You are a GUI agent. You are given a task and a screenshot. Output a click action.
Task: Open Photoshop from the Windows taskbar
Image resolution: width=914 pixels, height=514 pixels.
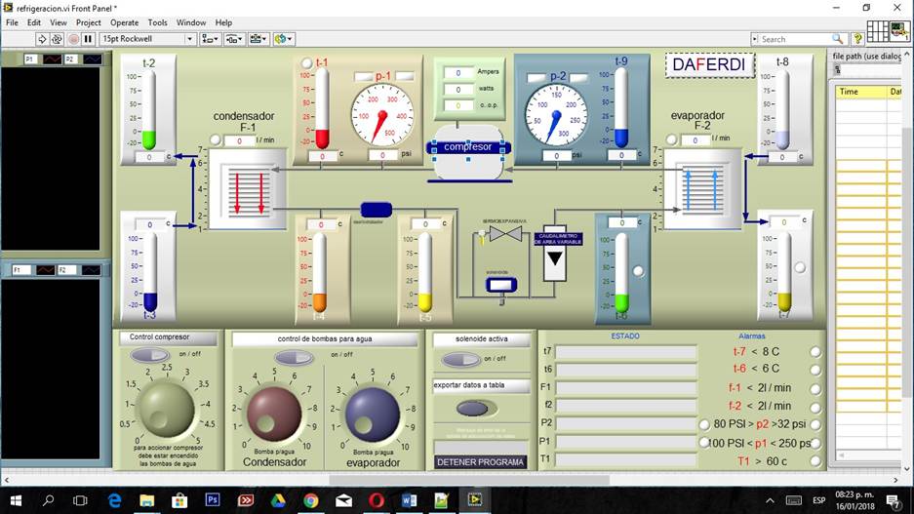213,500
